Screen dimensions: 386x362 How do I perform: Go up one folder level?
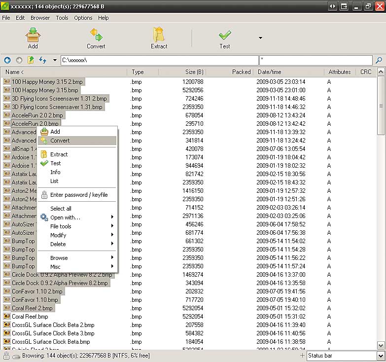(x=31, y=60)
